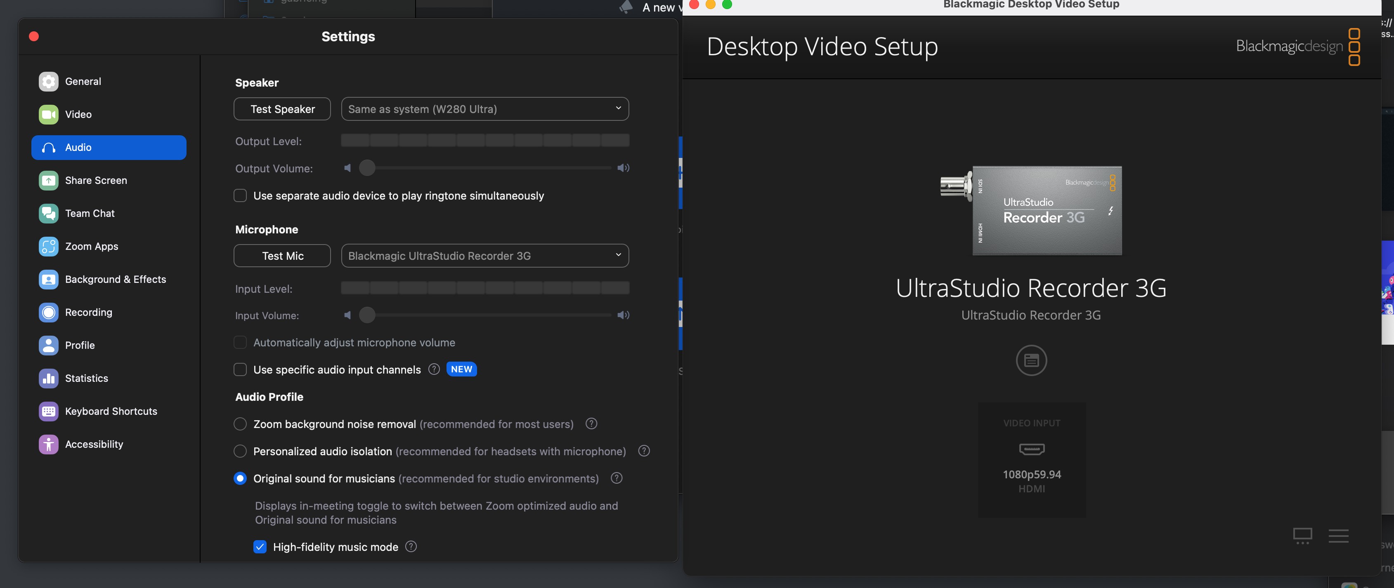Viewport: 1394px width, 588px height.
Task: Click the Test Speaker button
Action: (x=282, y=108)
